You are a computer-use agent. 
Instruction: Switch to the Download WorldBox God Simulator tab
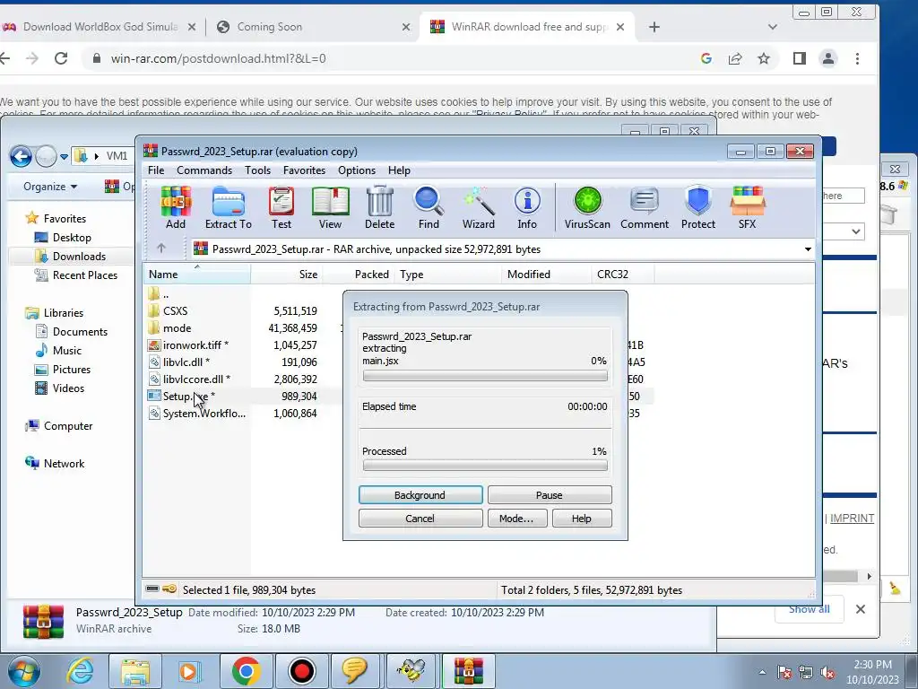99,27
